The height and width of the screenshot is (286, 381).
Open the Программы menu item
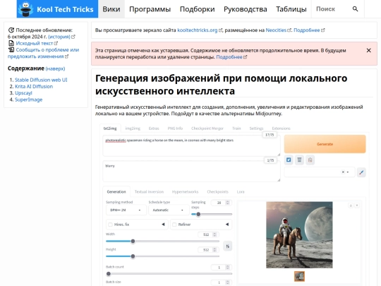(x=150, y=9)
